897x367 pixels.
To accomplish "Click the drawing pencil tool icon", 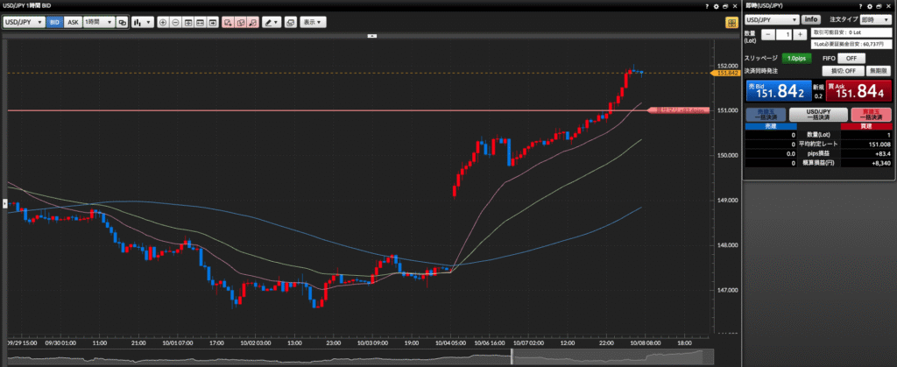I will tap(272, 22).
